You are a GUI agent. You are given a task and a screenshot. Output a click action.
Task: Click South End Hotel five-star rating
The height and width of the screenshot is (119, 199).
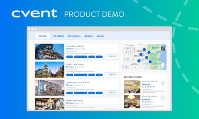[148, 87]
